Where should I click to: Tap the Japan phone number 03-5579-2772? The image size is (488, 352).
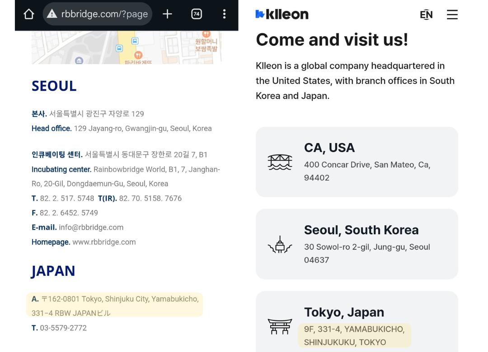click(x=63, y=328)
